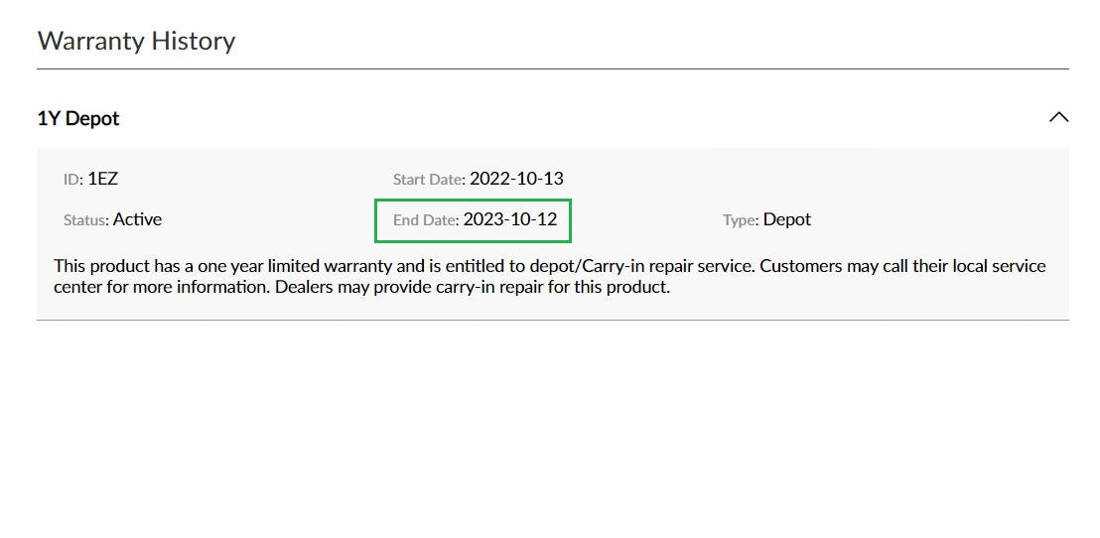Select the start date 2022-10-13
The width and height of the screenshot is (1100, 538).
tap(516, 179)
